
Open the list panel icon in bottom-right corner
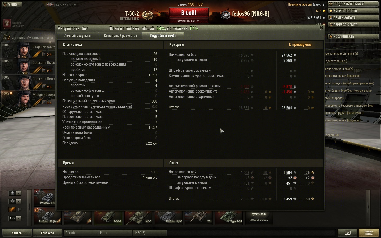[x=369, y=233]
